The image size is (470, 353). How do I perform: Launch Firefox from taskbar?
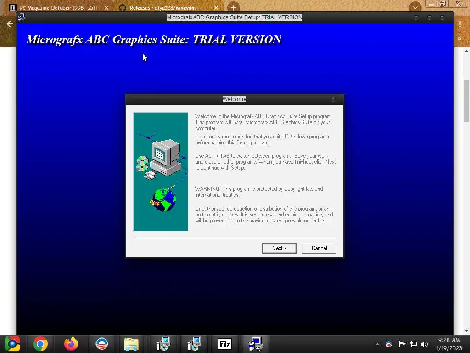click(71, 344)
